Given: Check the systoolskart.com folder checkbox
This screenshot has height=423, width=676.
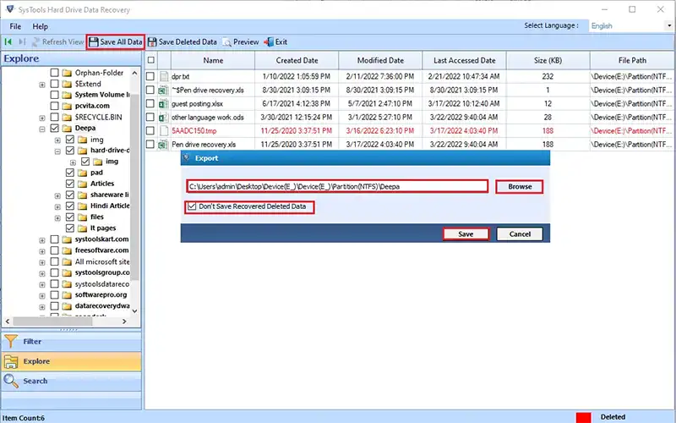Looking at the screenshot, I should pyautogui.click(x=54, y=239).
